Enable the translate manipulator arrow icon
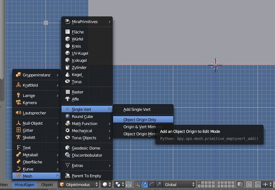 (x=145, y=185)
